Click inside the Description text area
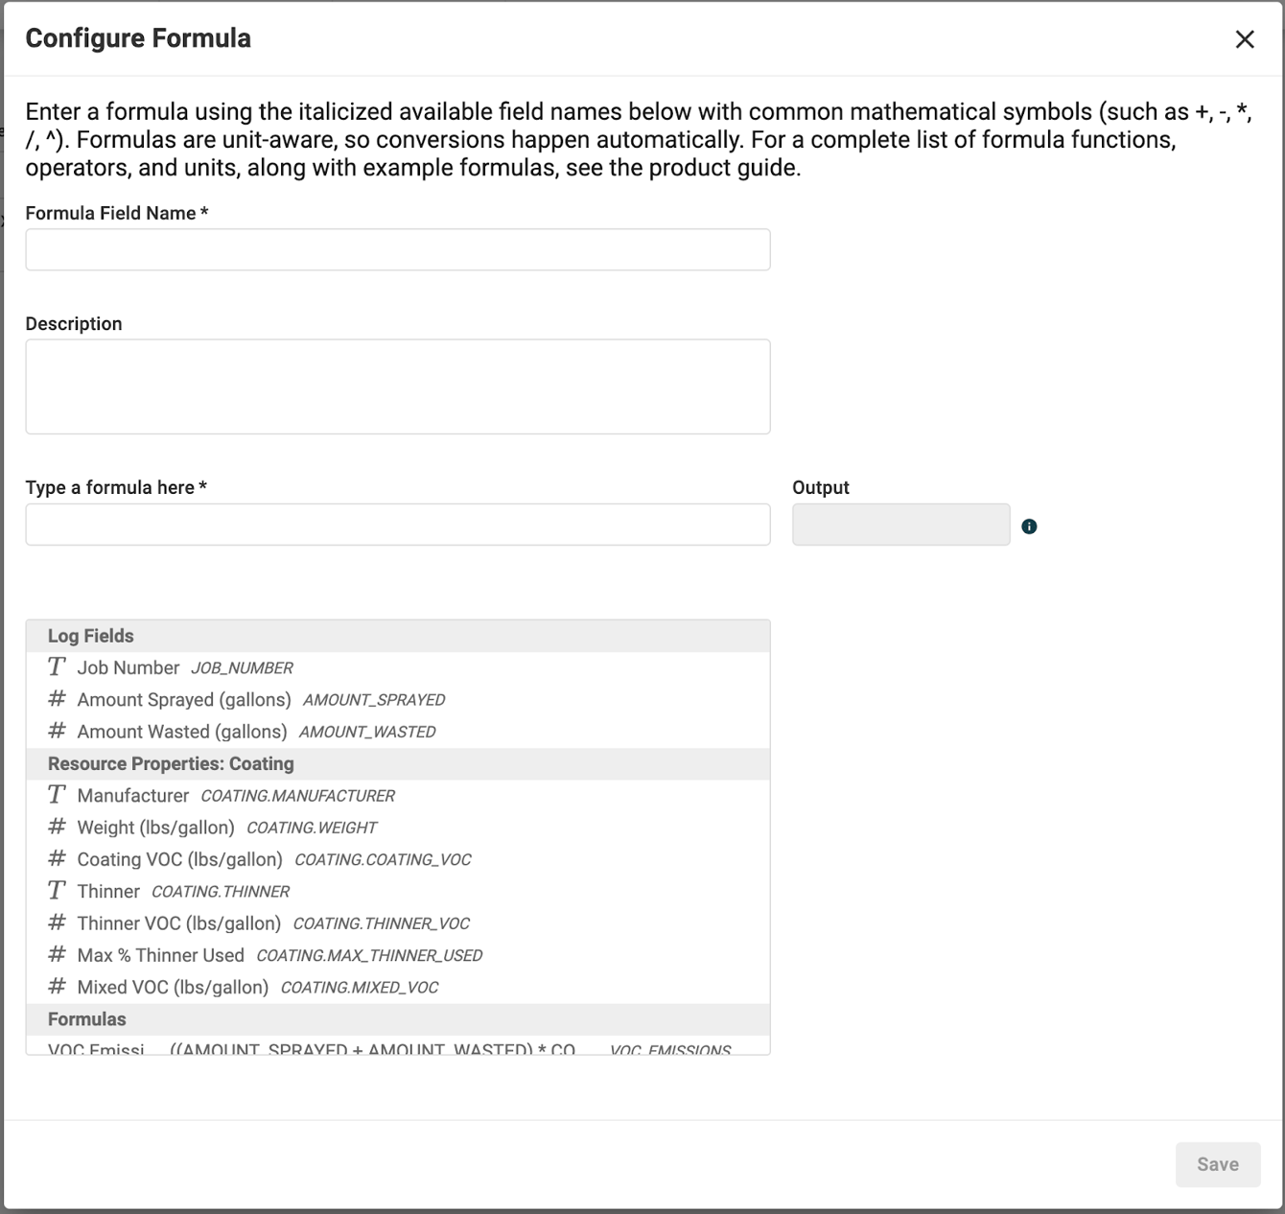 pos(397,386)
